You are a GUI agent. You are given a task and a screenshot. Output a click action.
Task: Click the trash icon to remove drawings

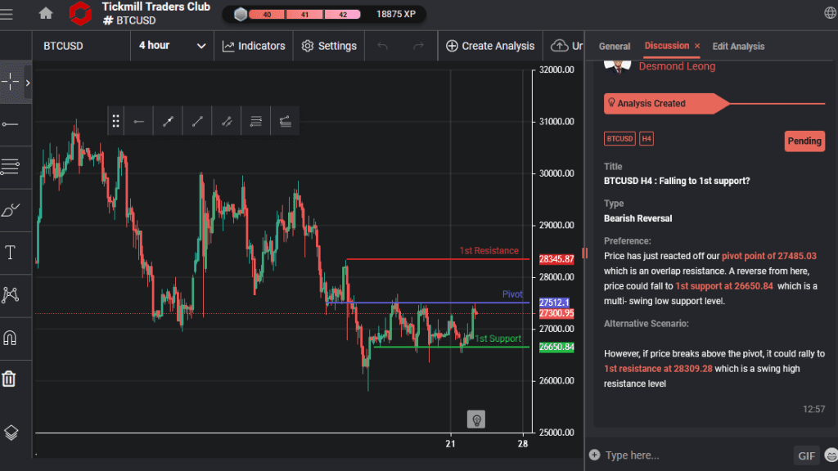tap(11, 379)
